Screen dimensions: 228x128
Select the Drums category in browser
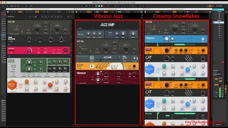[x=4, y=23]
